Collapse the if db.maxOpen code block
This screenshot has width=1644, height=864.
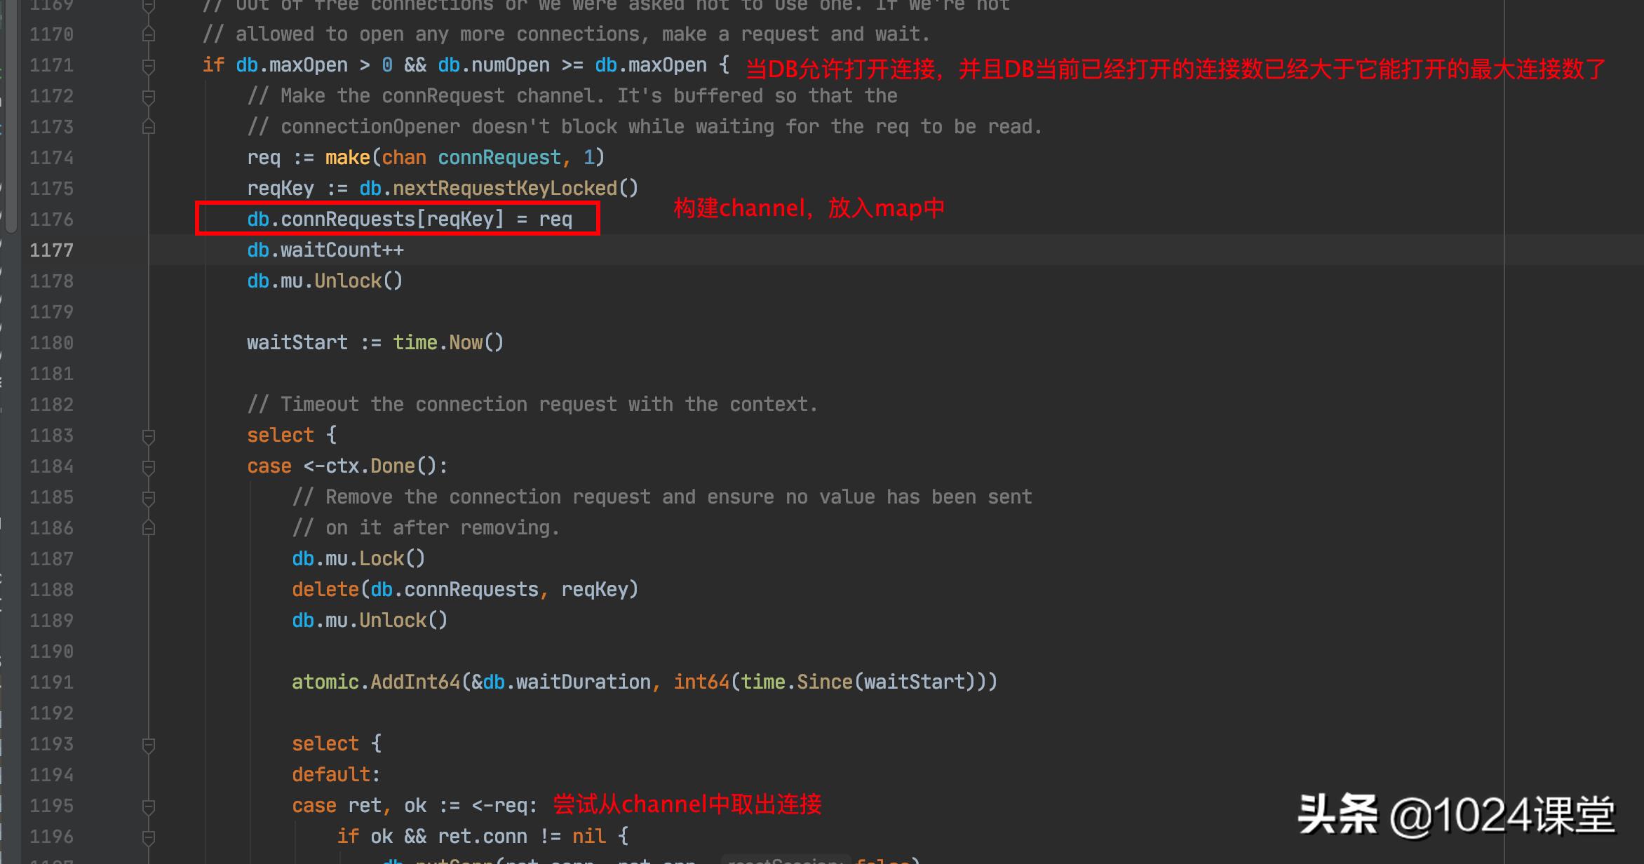147,65
